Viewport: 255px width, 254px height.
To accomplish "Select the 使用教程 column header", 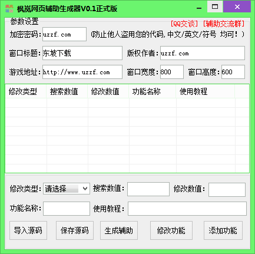I will point(206,91).
